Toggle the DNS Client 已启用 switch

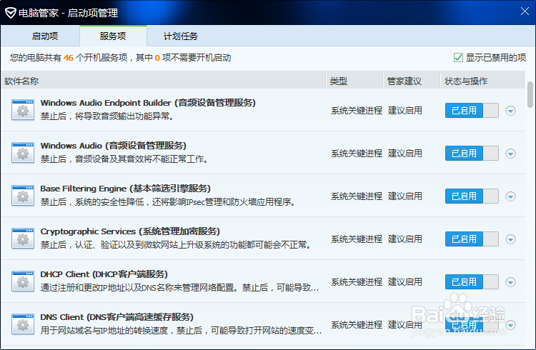point(472,325)
